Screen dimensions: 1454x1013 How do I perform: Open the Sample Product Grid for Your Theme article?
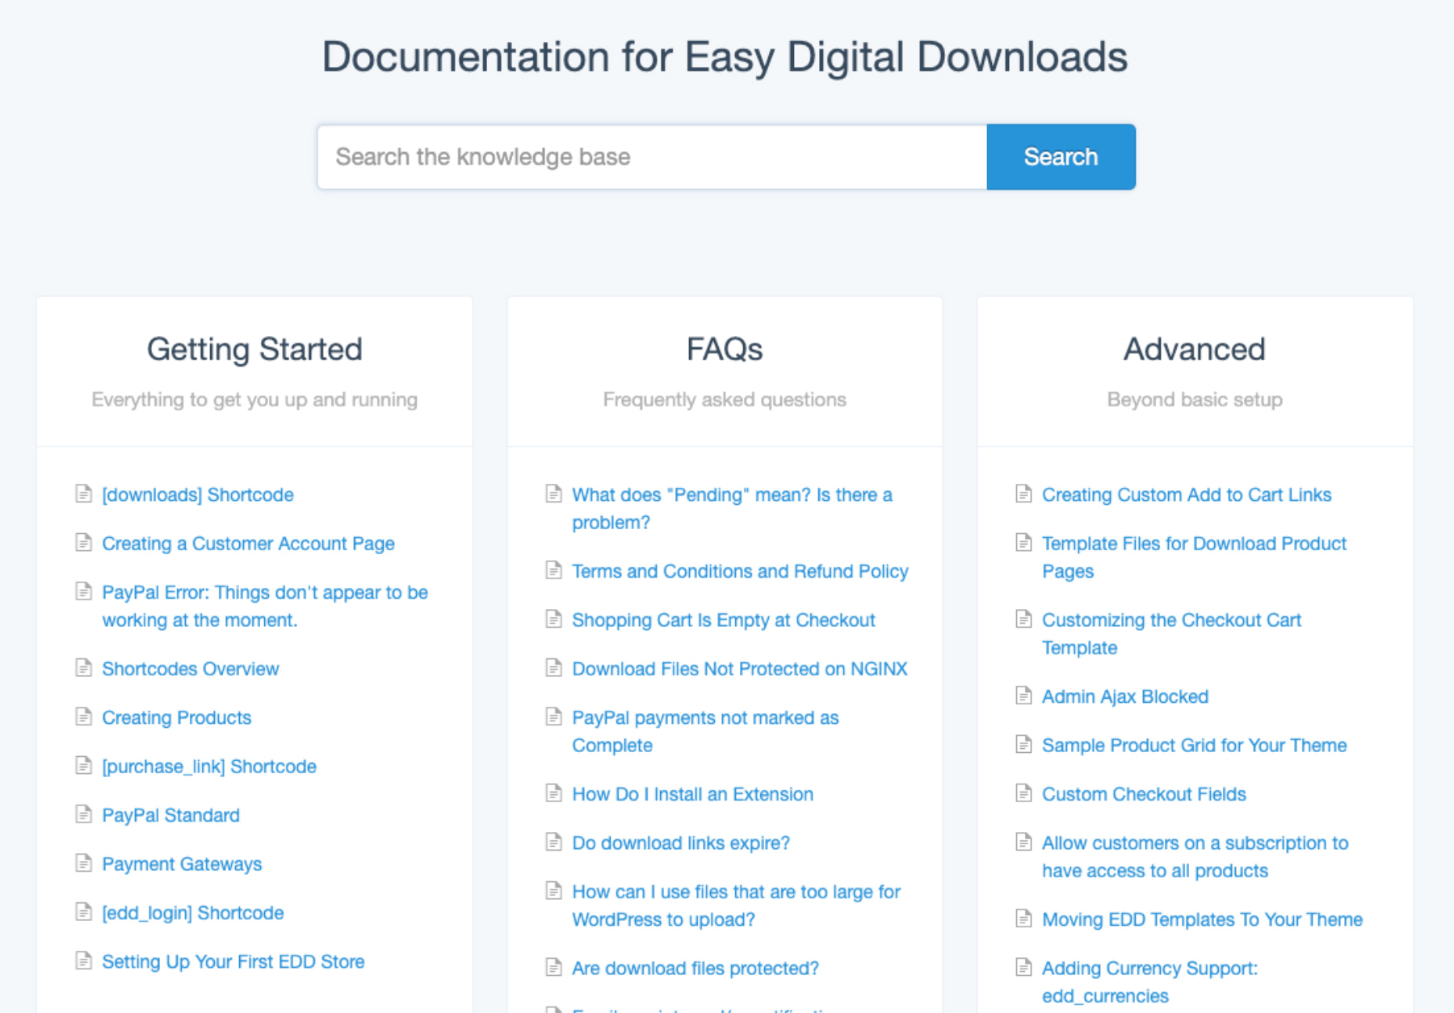(1195, 744)
